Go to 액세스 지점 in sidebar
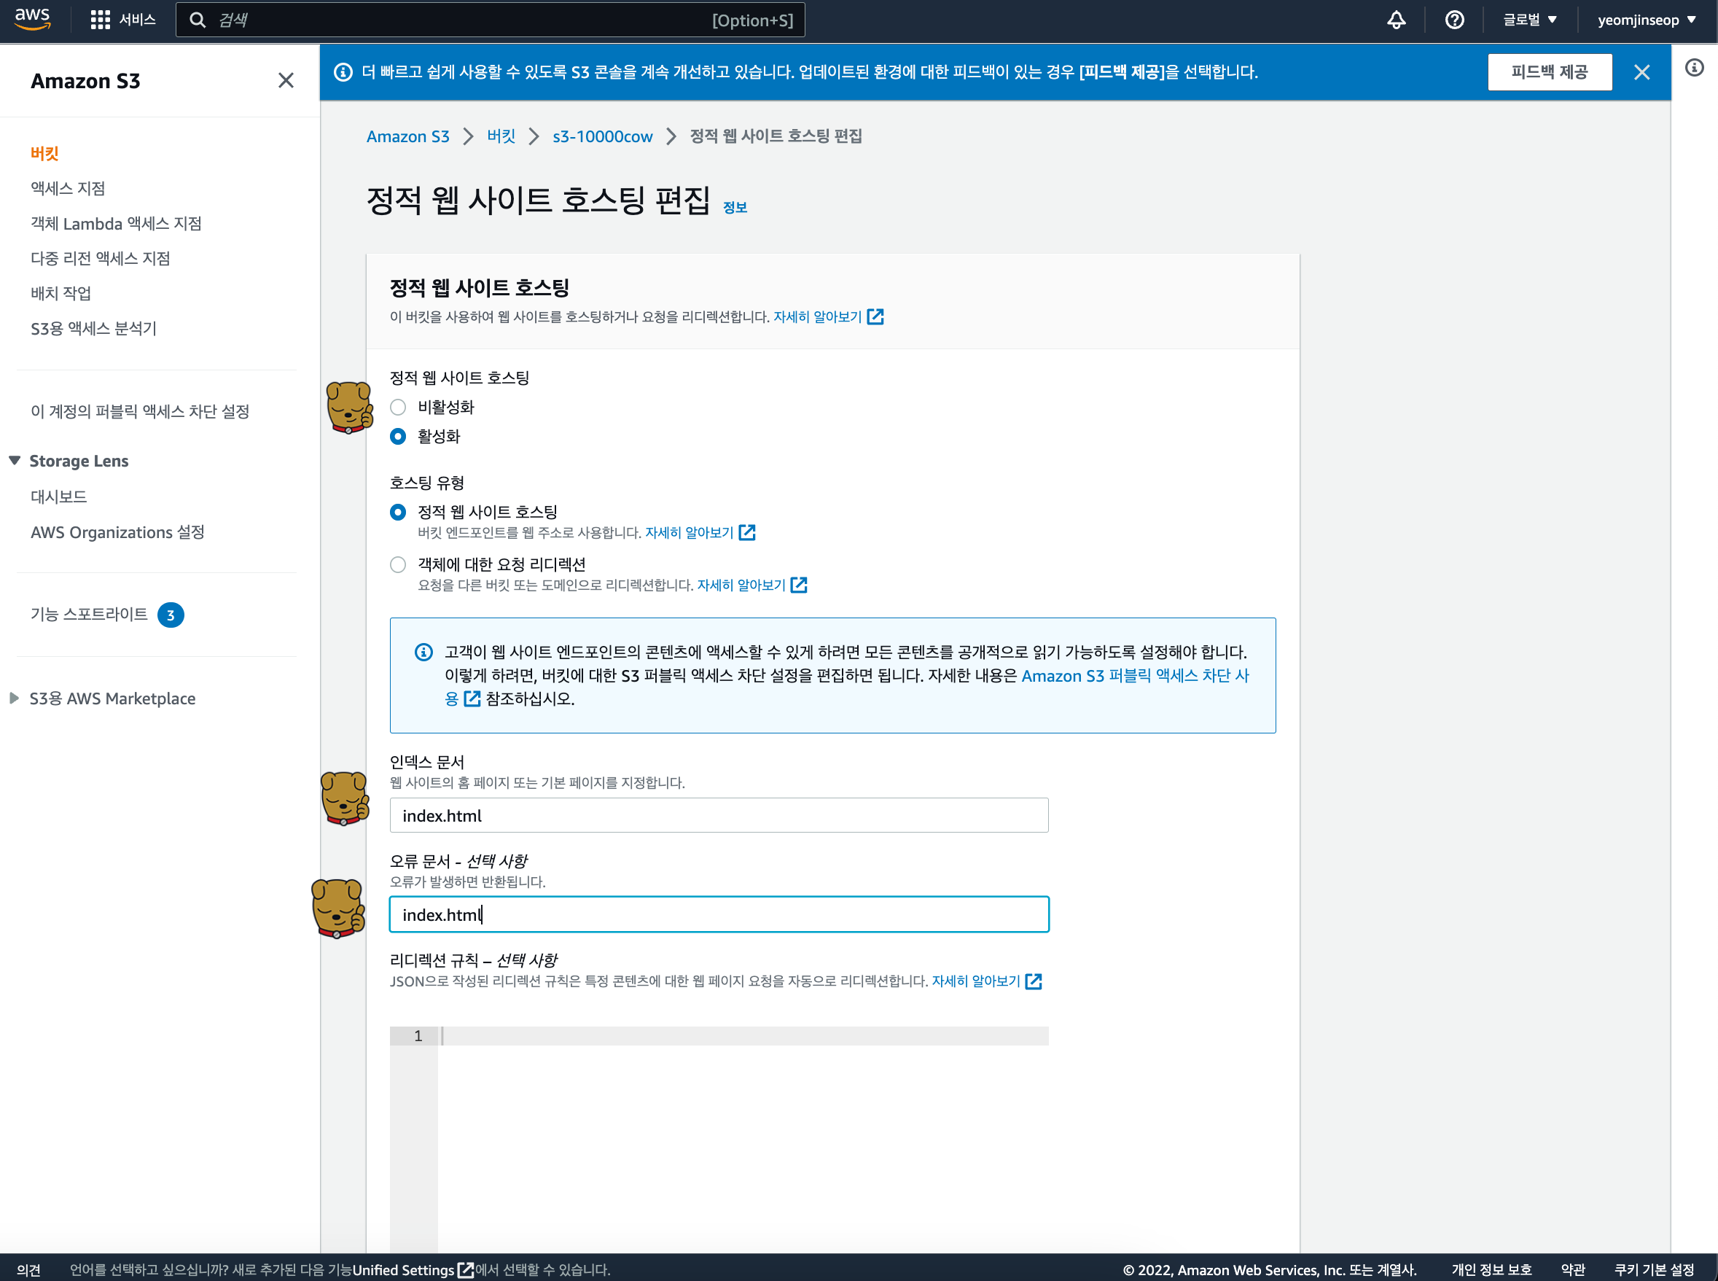 coord(68,188)
